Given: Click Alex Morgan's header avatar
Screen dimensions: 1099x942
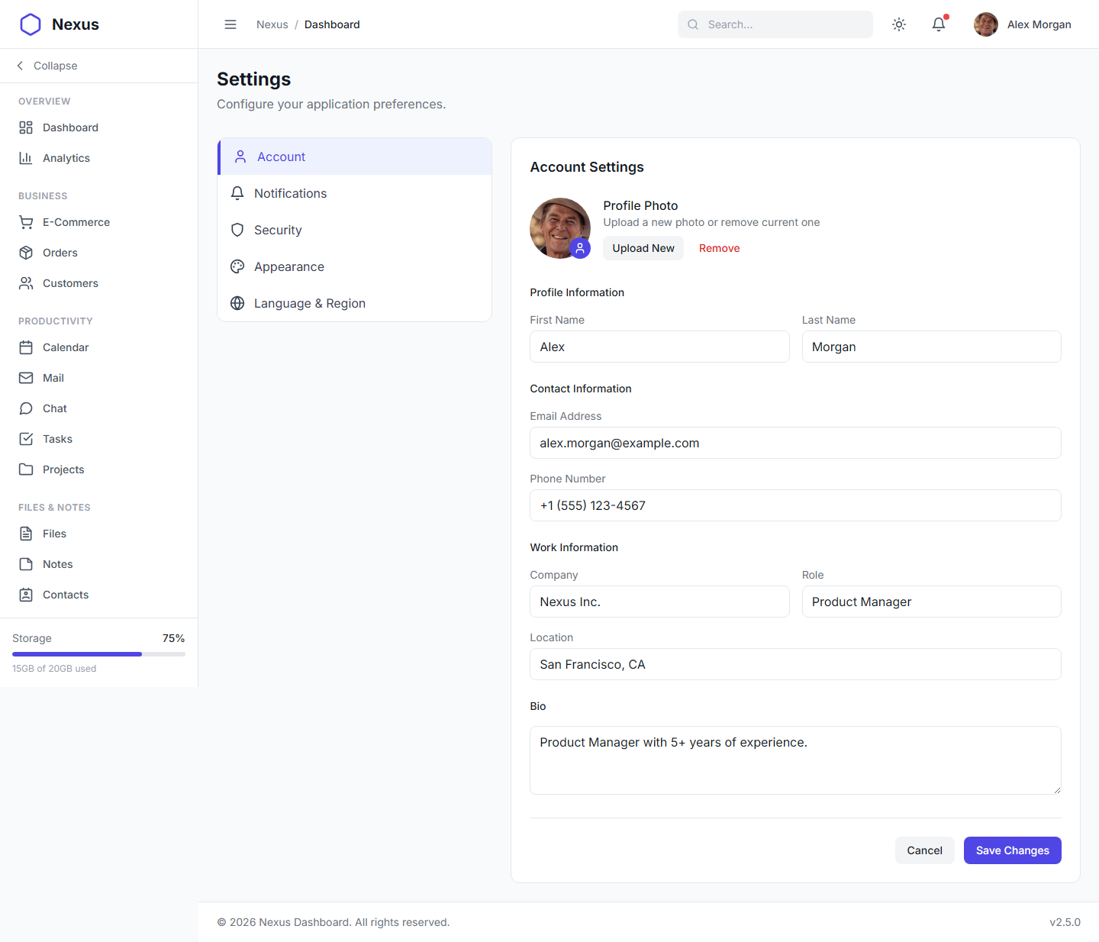Looking at the screenshot, I should pyautogui.click(x=986, y=24).
